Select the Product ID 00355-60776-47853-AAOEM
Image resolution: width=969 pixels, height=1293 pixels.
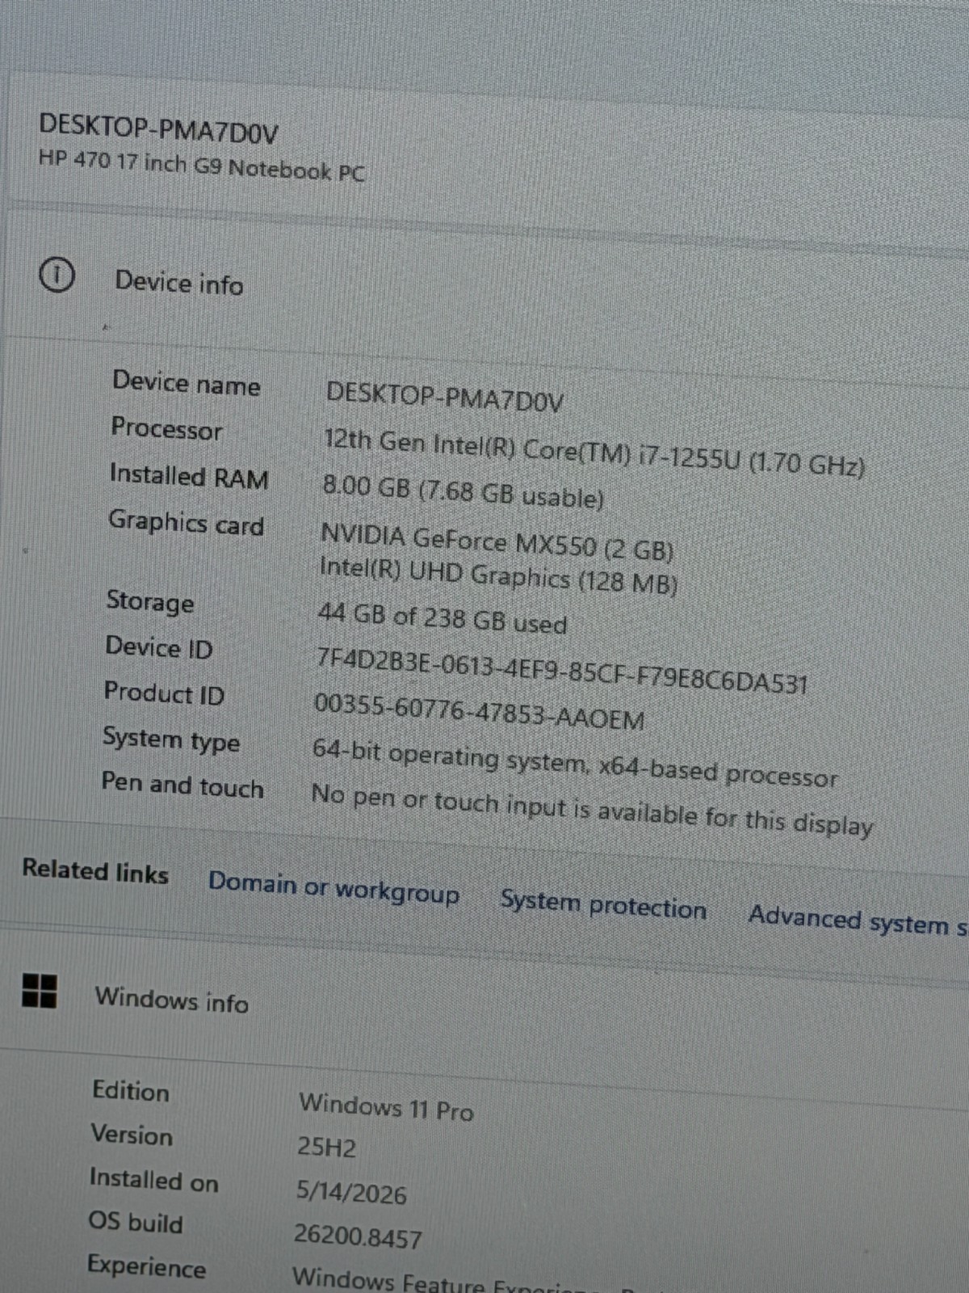coord(479,713)
